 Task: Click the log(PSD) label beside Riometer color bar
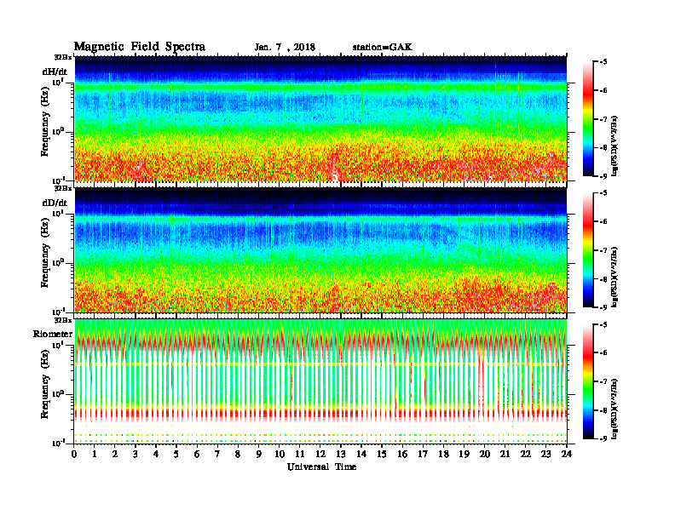coord(614,409)
